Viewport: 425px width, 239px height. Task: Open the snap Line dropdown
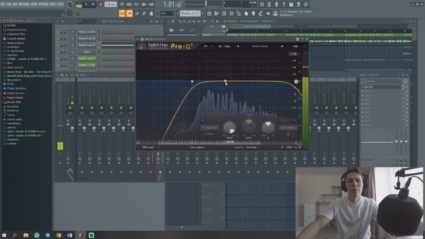coord(166,13)
